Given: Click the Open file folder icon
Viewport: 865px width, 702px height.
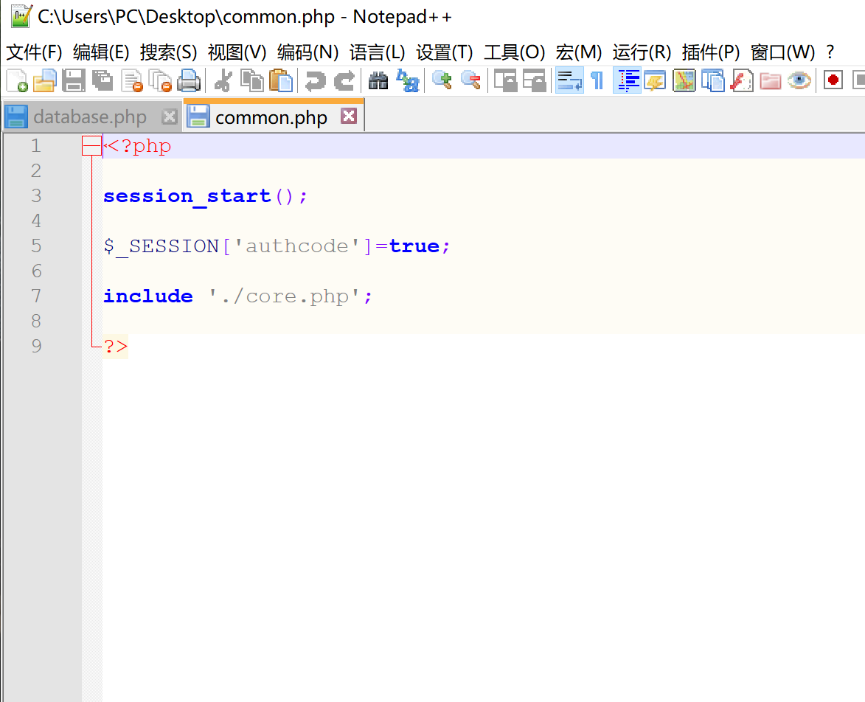Looking at the screenshot, I should [x=45, y=80].
